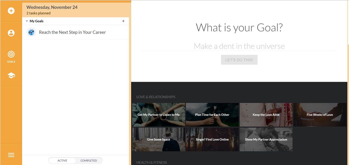Viewport: 349px width, 165px height.
Task: Open Single? Find Love Online card
Action: [212, 139]
